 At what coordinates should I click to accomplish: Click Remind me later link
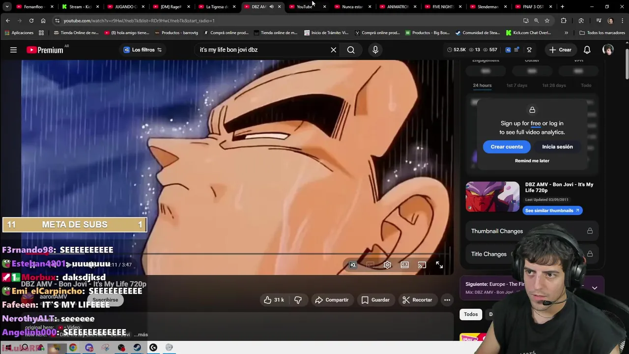(x=532, y=161)
